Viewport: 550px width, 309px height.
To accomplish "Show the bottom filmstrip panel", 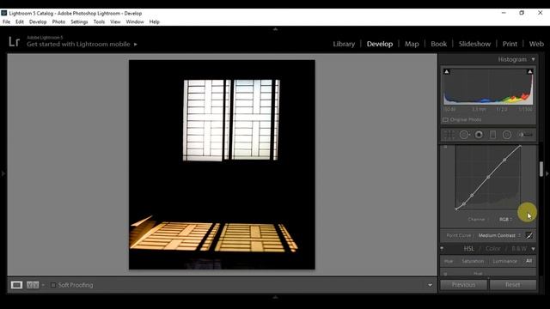I will [275, 297].
